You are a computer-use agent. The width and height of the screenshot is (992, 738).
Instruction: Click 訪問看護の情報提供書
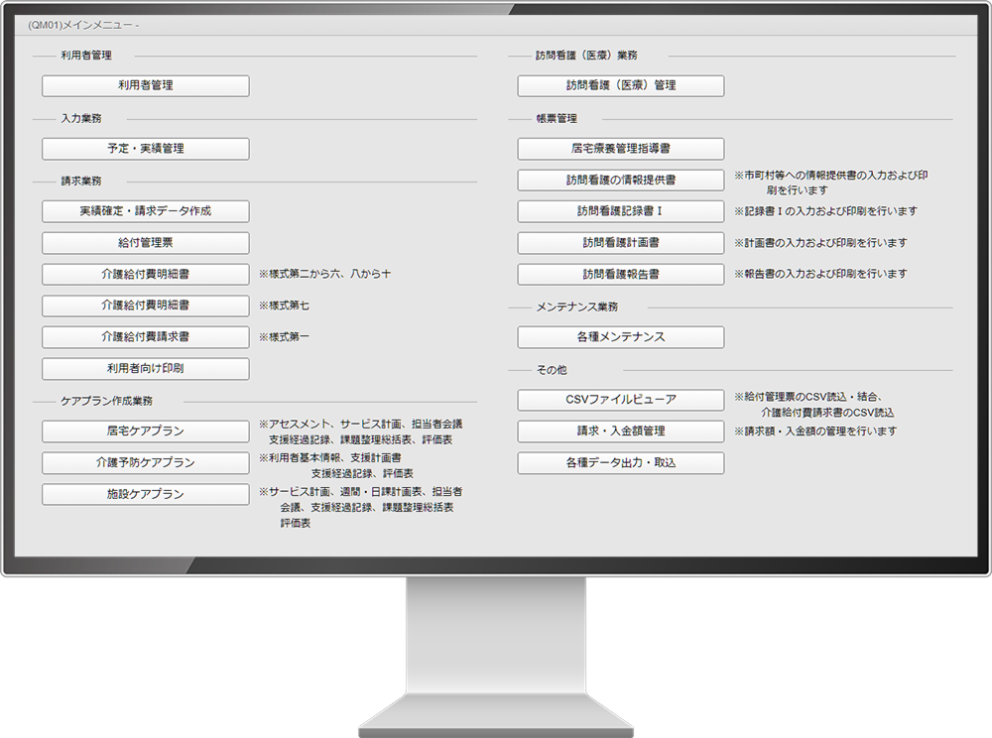[x=620, y=180]
